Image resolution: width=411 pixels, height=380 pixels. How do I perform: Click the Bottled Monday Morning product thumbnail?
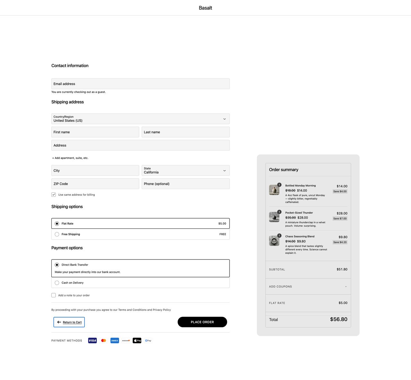point(274,190)
